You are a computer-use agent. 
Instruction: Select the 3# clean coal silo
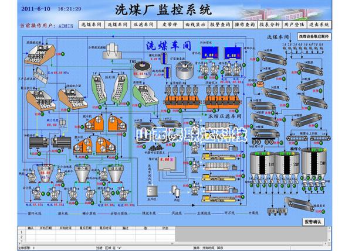click(314, 162)
